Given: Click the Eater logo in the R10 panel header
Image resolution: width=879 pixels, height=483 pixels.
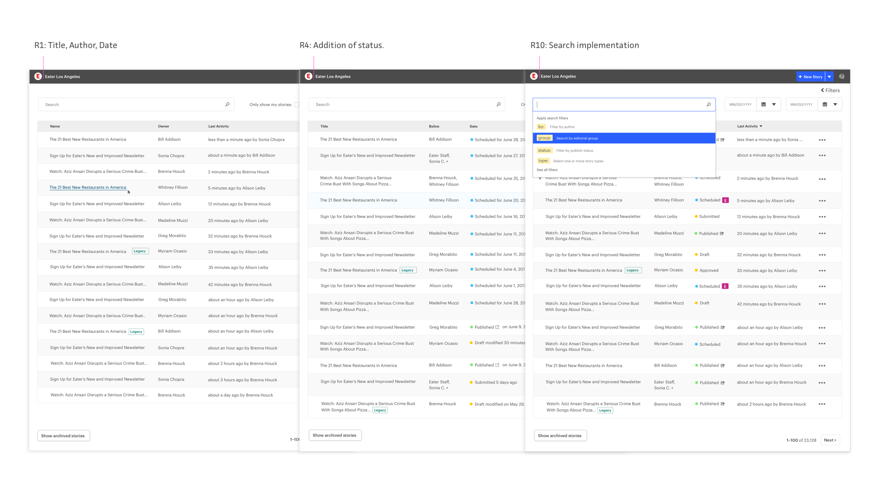Looking at the screenshot, I should [x=534, y=76].
